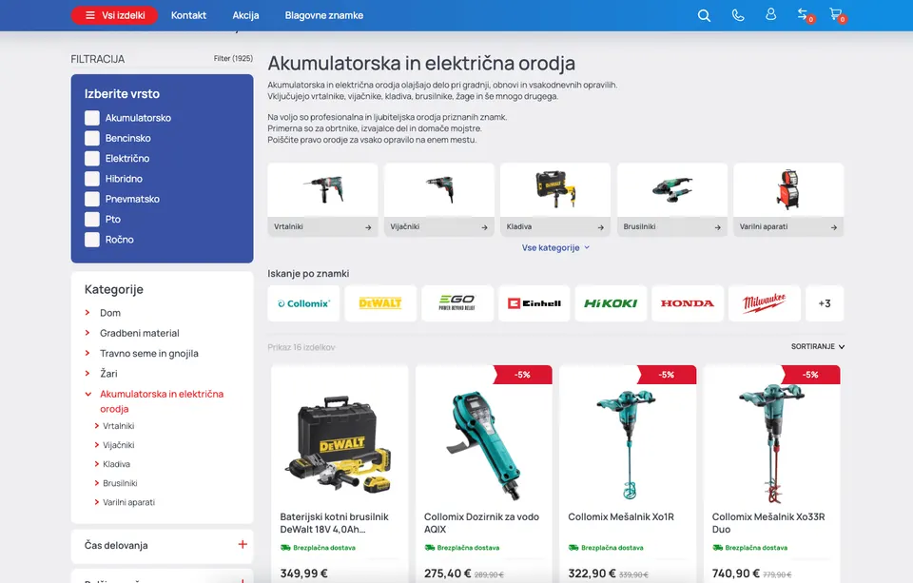Expand Vse kategorije dropdown
Viewport: 913px width, 583px height.
[555, 247]
